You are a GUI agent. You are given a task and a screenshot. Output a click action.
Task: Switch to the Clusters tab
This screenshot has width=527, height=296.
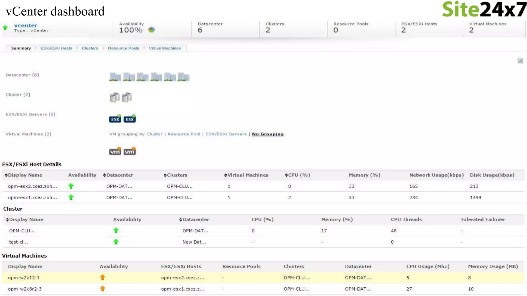pos(90,48)
